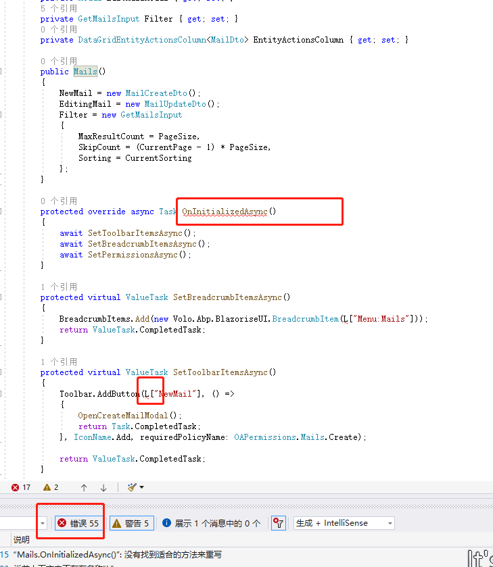
Task: Click the MailCreateDto type in the constructor
Action: [156, 93]
